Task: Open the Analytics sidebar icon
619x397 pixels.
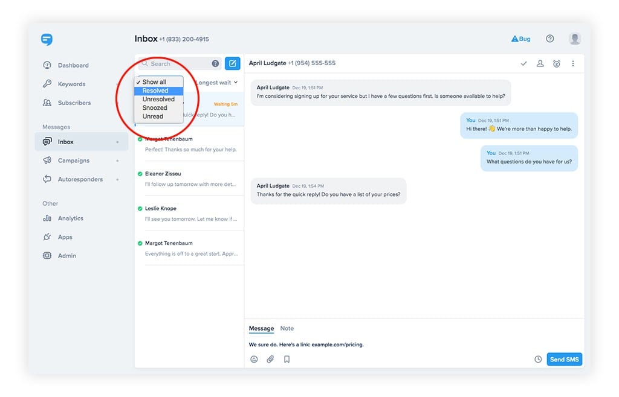Action: pyautogui.click(x=48, y=218)
